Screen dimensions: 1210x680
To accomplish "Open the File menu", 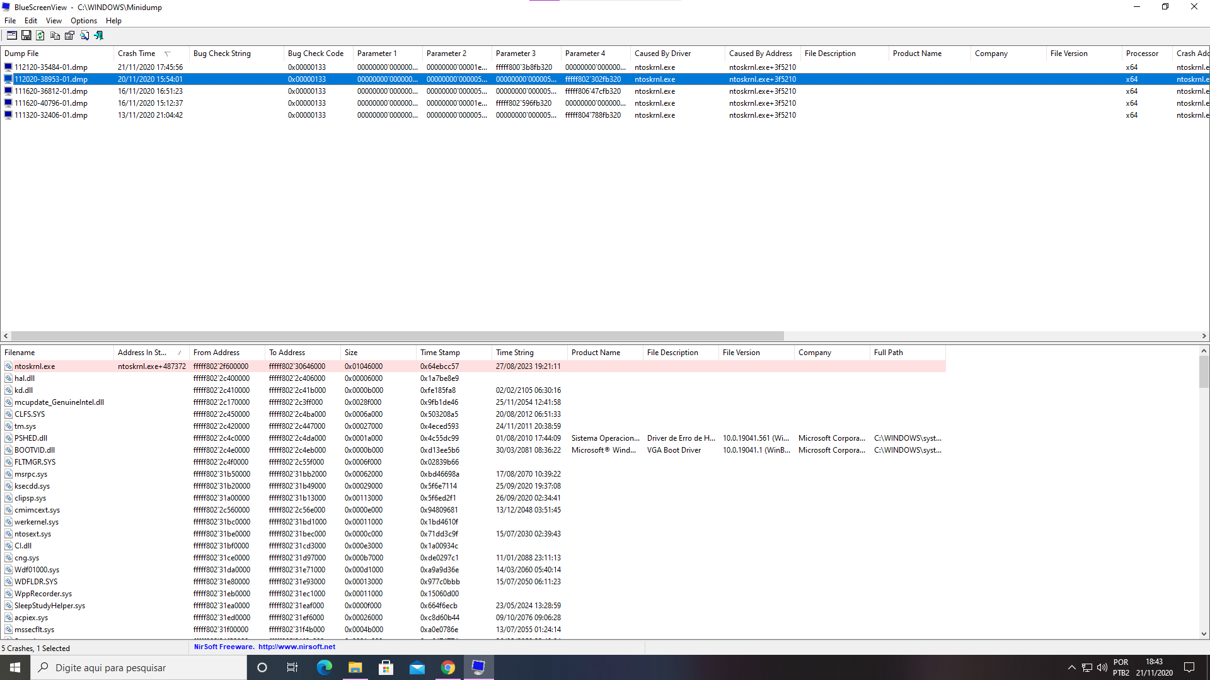I will (x=10, y=21).
